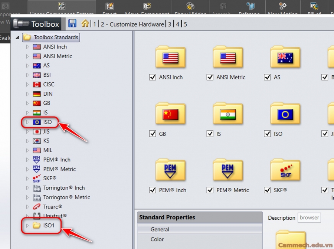Click the Toolbox bolt logo icon
The image size is (334, 249).
point(21,23)
